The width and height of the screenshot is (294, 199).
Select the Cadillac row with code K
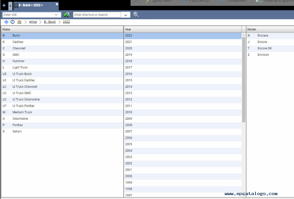[x=62, y=42]
